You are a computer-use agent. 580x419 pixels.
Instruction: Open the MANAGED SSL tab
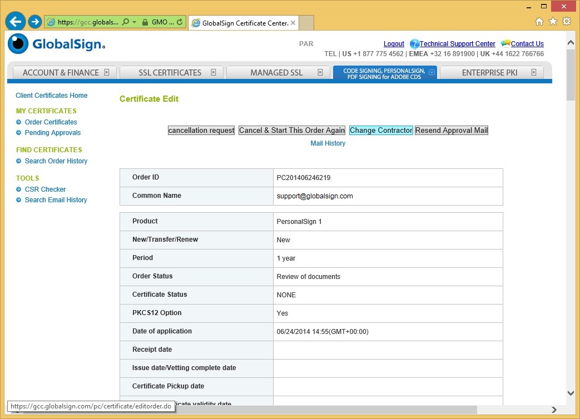pos(278,72)
